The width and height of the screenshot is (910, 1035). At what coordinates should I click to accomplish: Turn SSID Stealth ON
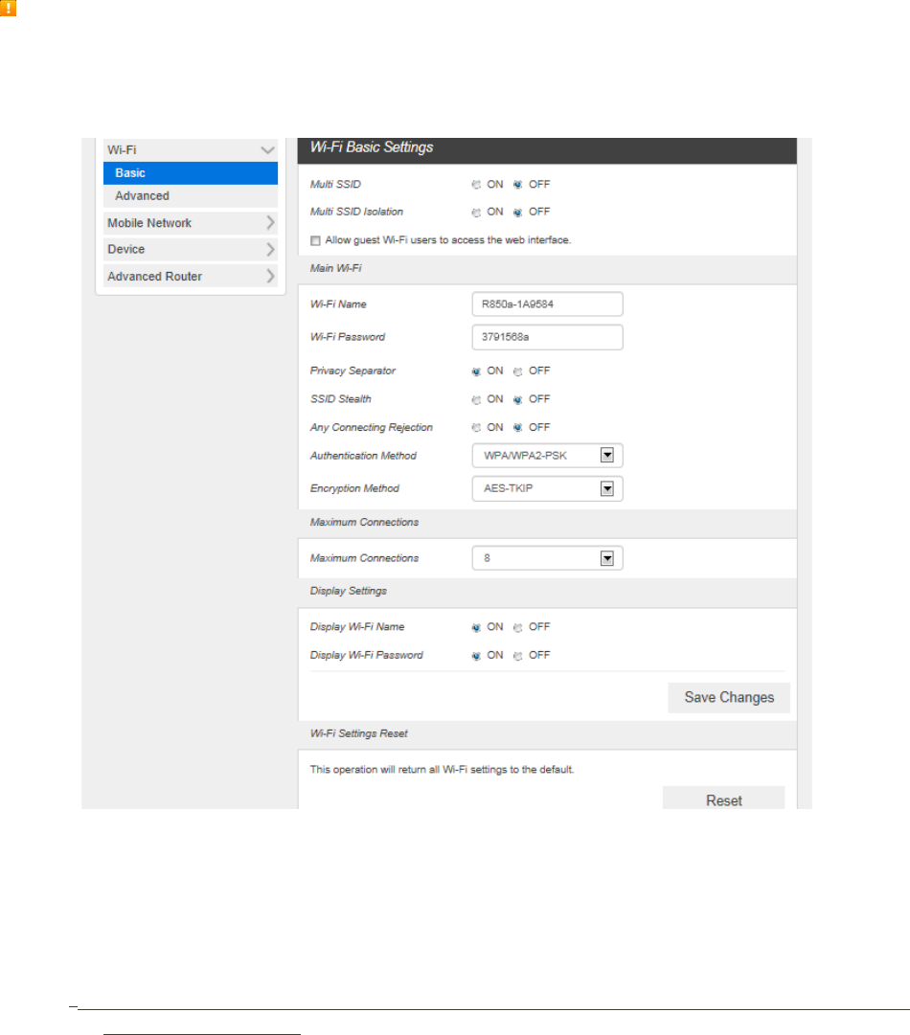(476, 400)
